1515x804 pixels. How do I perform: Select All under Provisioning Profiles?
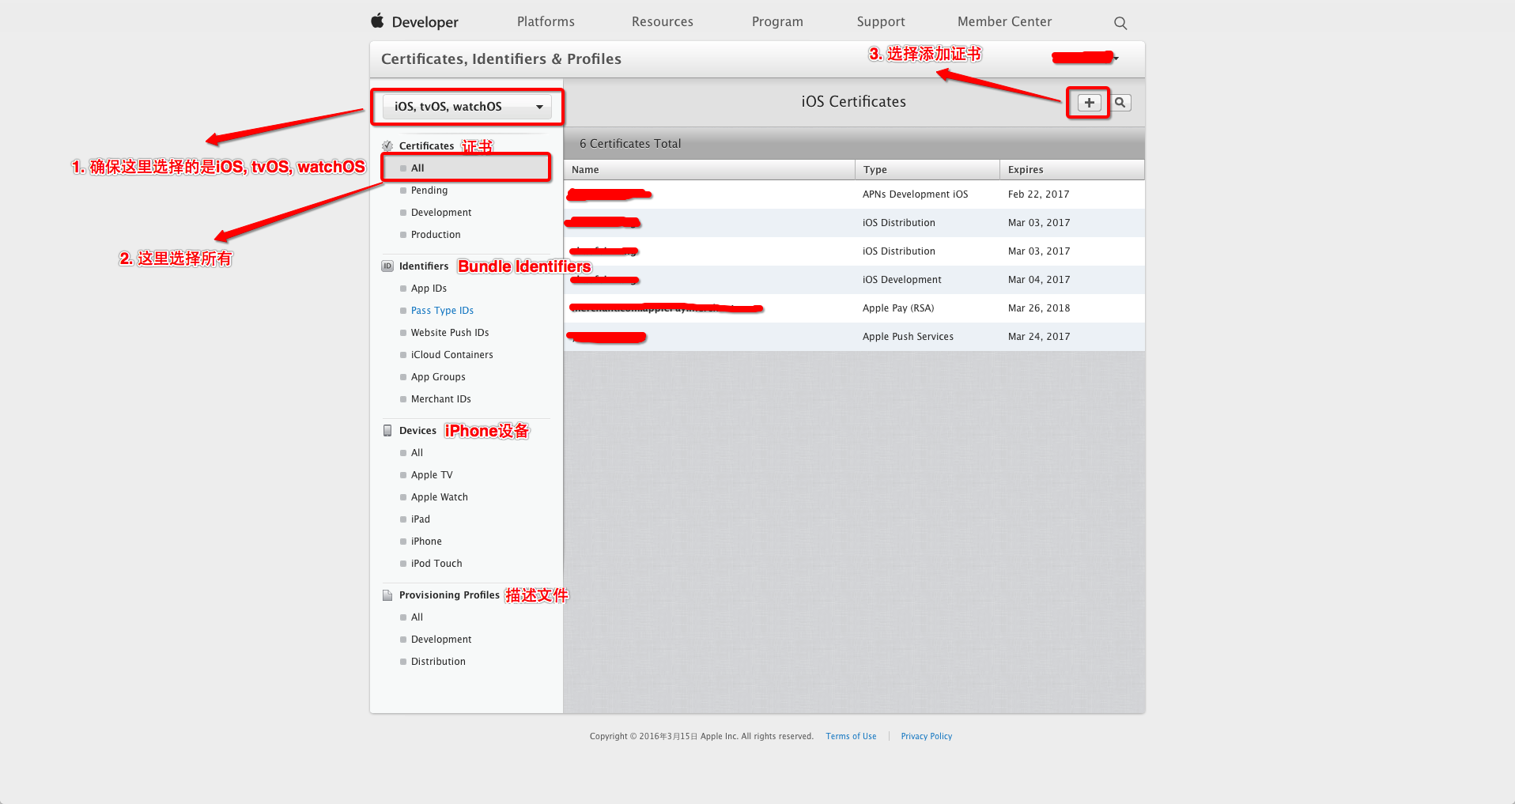tap(417, 617)
